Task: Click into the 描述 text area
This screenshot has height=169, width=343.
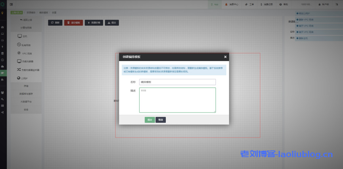Action: 177,100
